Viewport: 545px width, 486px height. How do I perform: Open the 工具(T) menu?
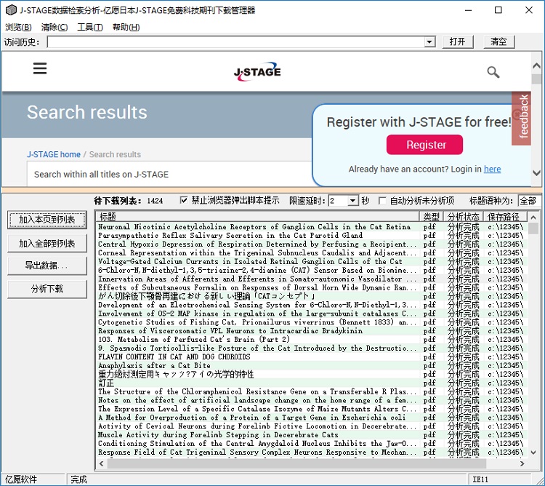[x=90, y=27]
